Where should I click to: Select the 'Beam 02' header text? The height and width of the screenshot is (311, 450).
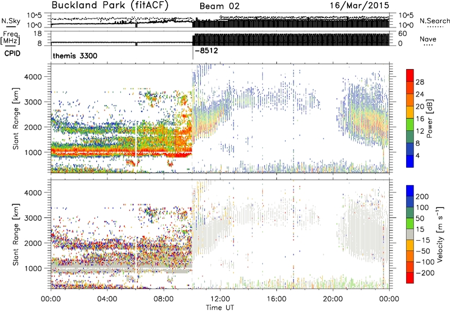[x=219, y=6]
